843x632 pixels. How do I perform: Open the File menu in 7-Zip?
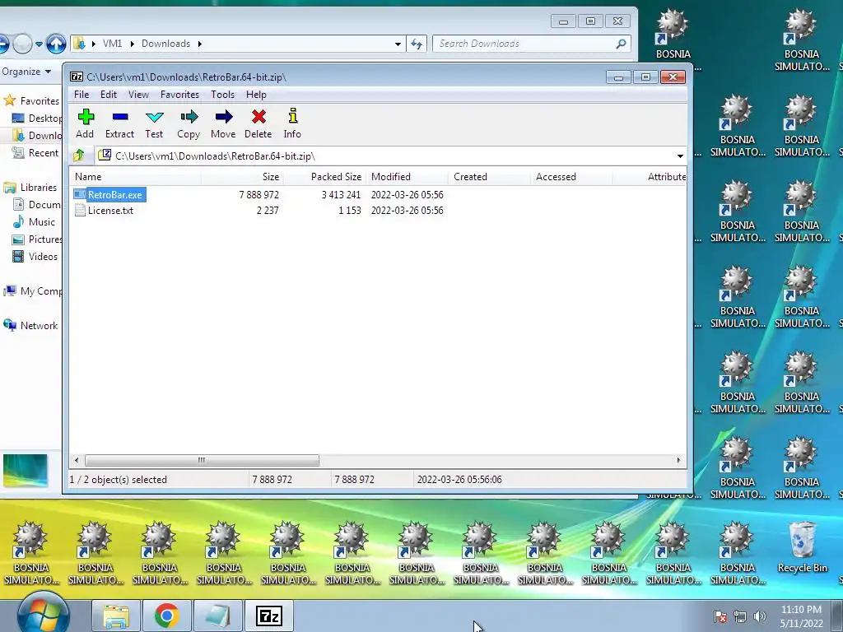pos(82,95)
